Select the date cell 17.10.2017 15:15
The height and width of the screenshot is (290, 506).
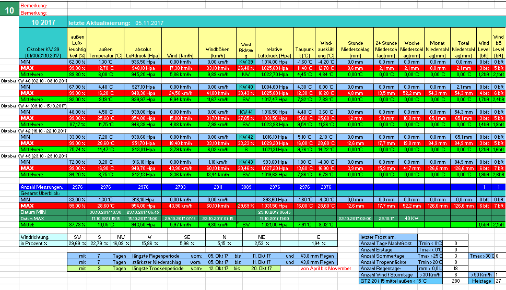[x=105, y=219]
